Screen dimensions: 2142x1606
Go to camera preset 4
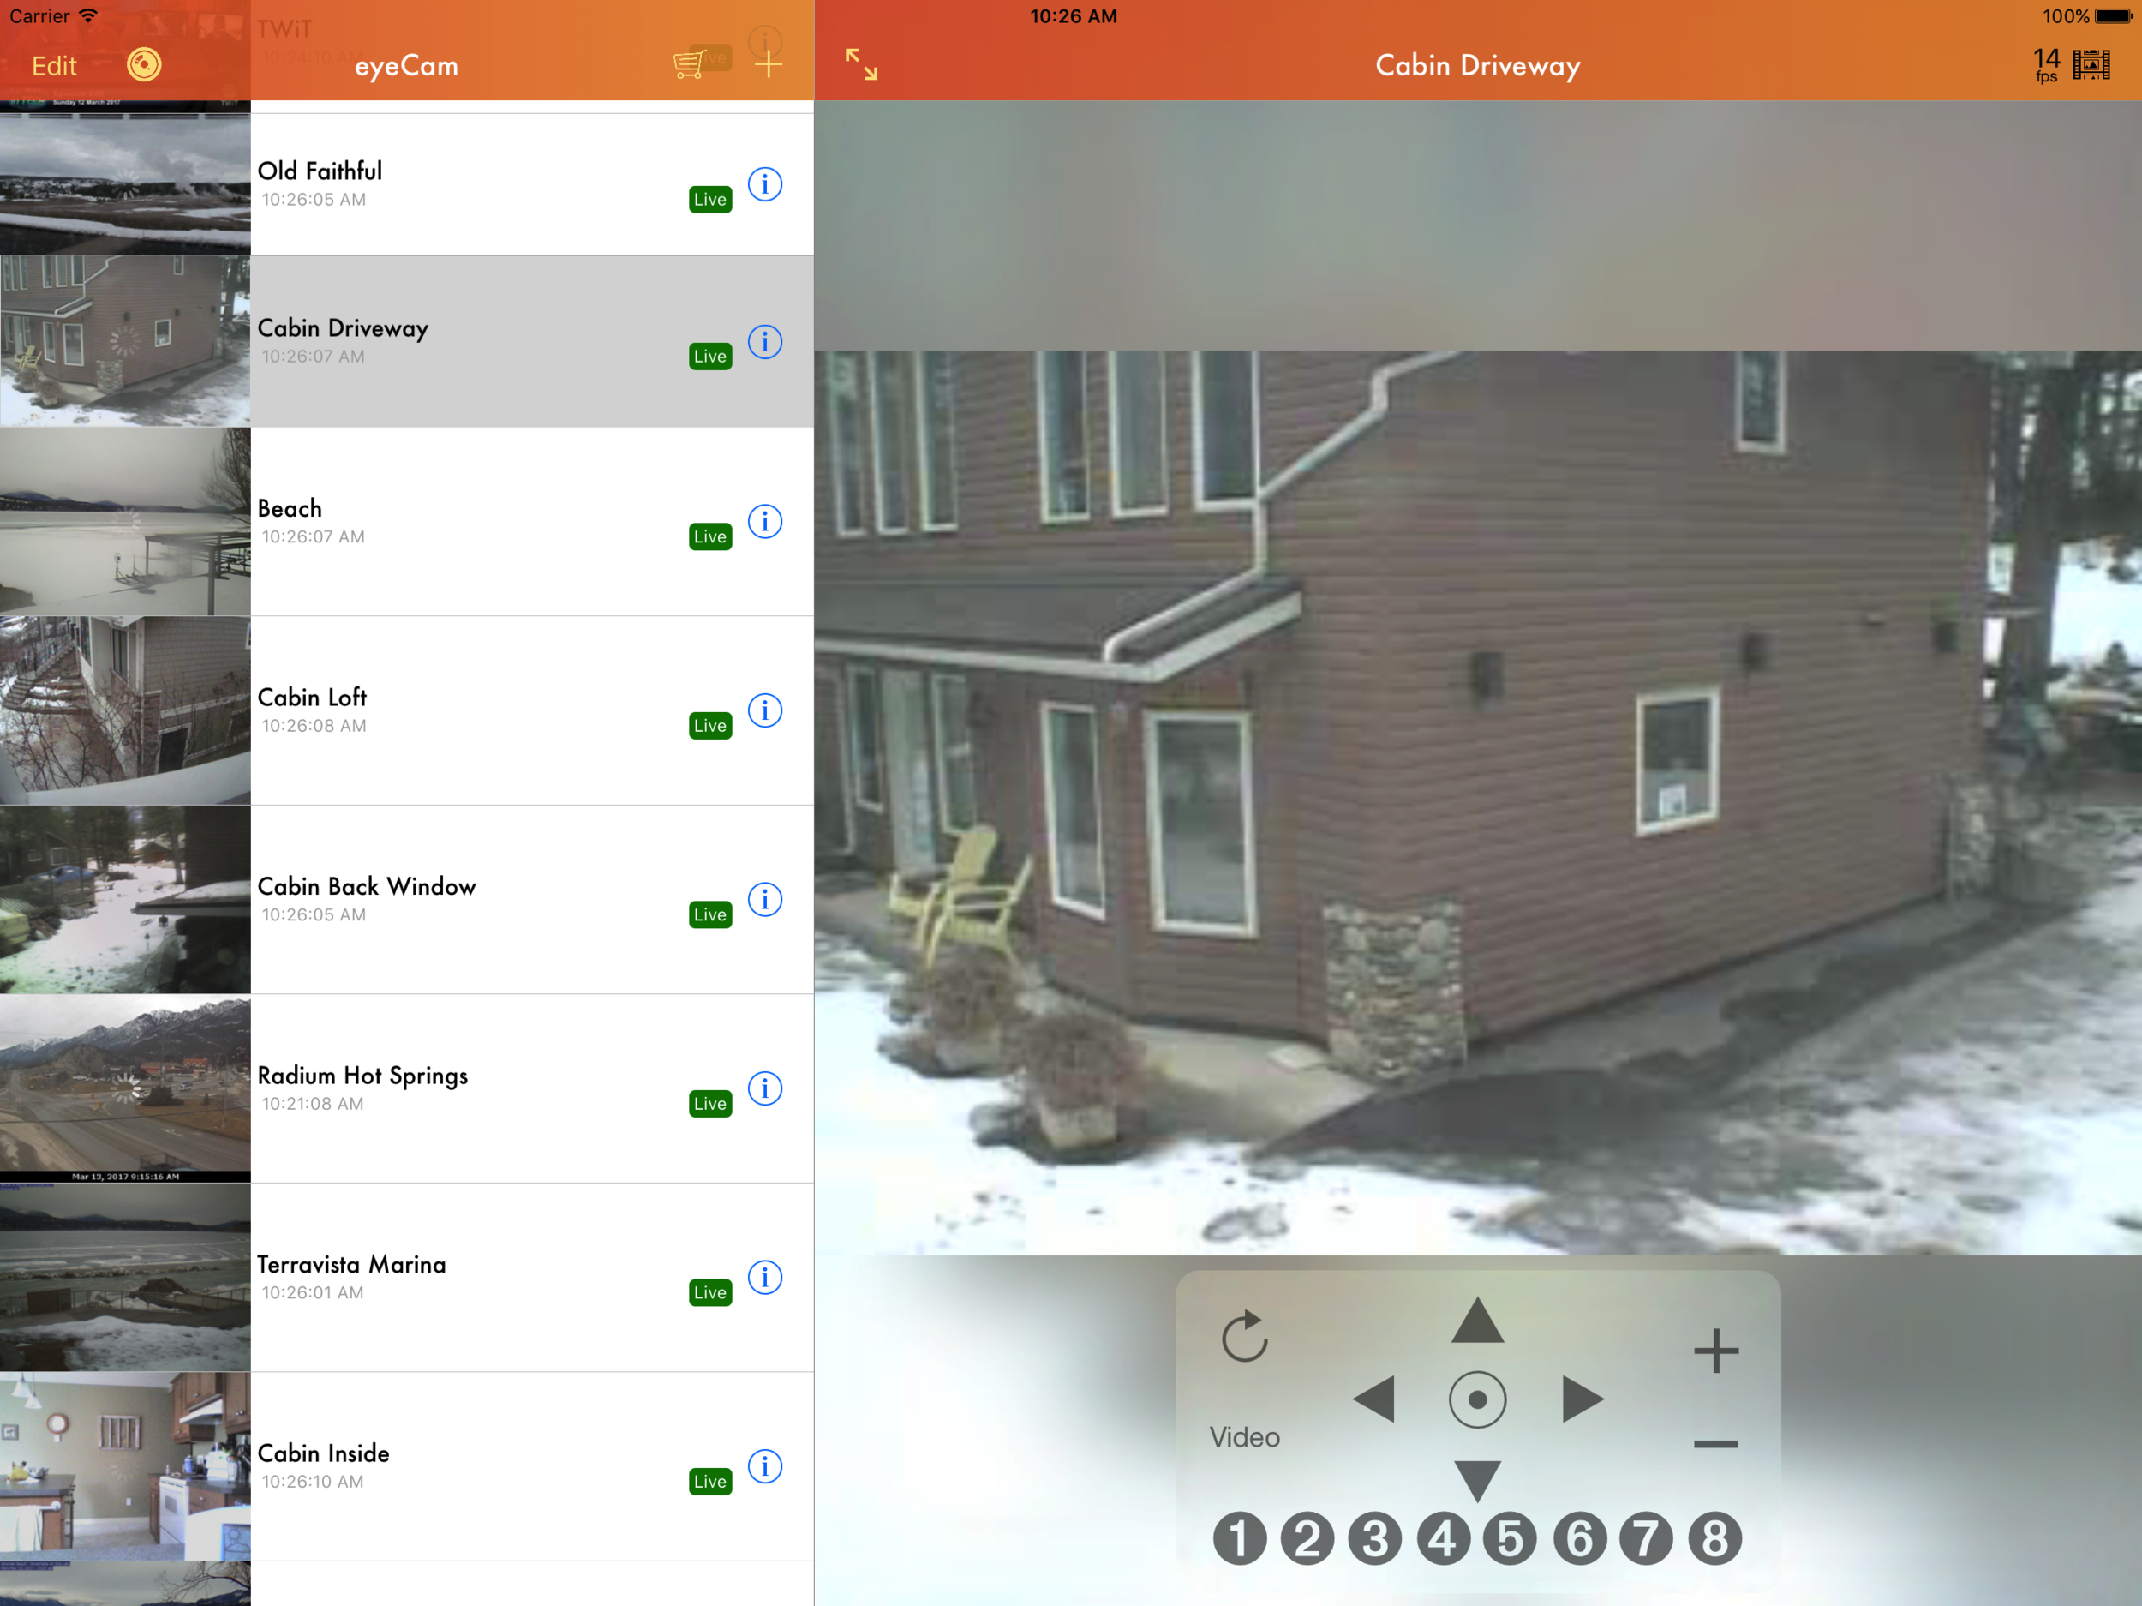[x=1443, y=1538]
